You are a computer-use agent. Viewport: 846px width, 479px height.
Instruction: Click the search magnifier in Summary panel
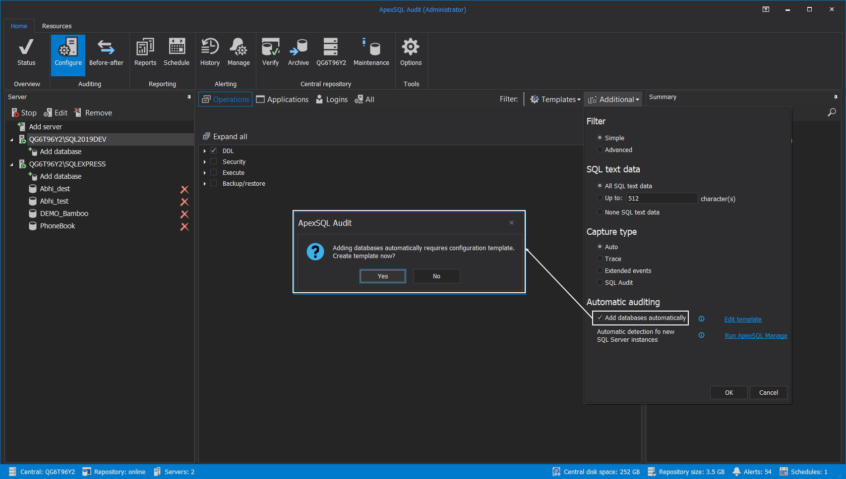(x=832, y=112)
